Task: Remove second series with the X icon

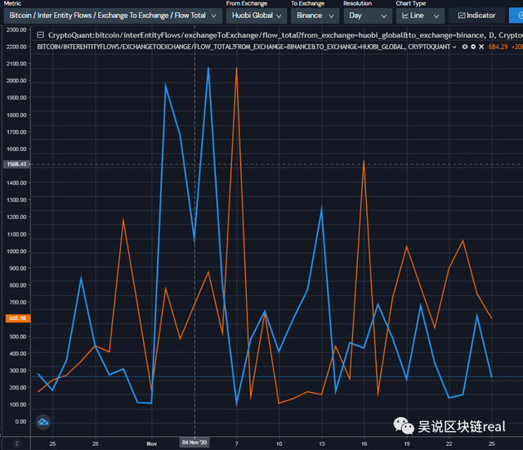Action: coord(481,47)
